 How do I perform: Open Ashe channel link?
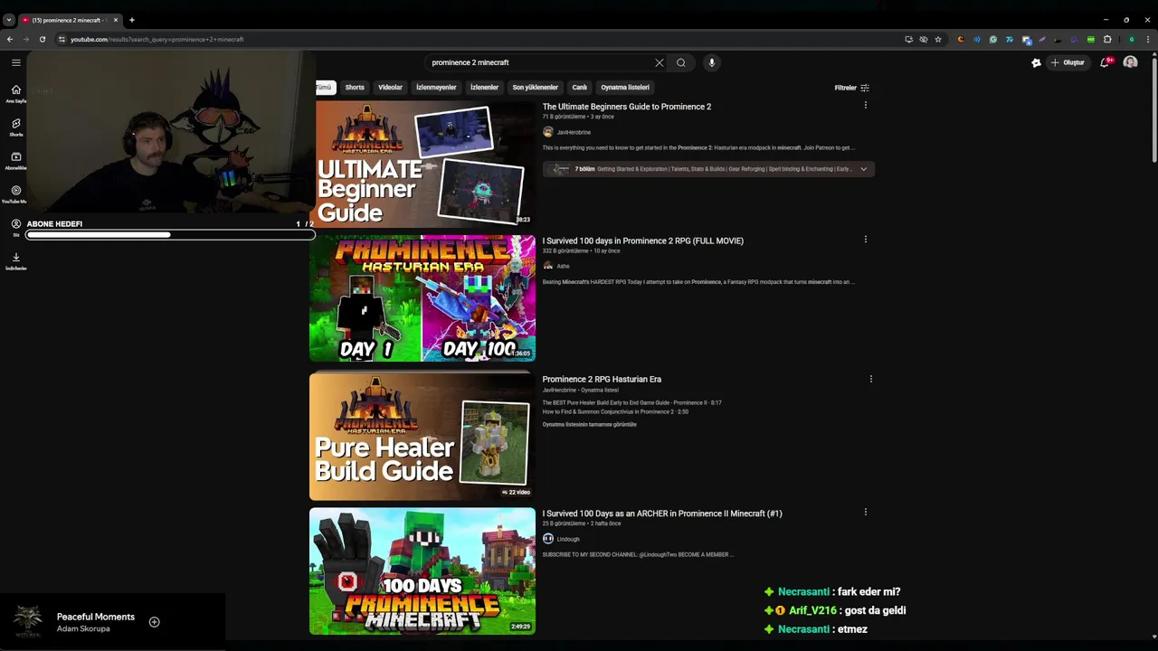[x=563, y=266]
